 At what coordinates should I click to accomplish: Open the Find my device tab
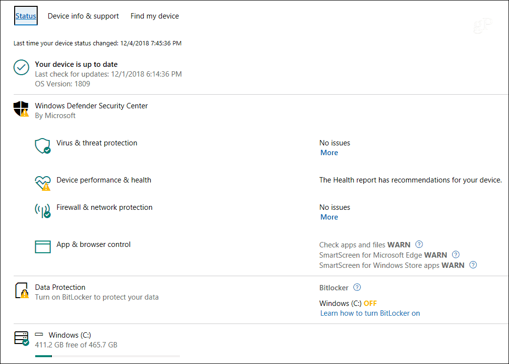pyautogui.click(x=155, y=16)
